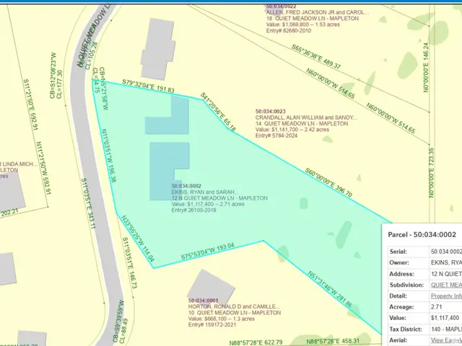
Task: Click bearing label 'N0°00'00"E 723.35'
Action: coord(430,172)
